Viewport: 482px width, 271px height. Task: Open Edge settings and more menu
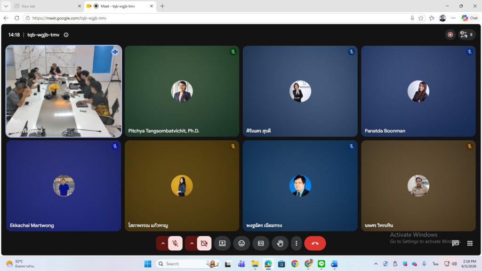click(x=453, y=18)
